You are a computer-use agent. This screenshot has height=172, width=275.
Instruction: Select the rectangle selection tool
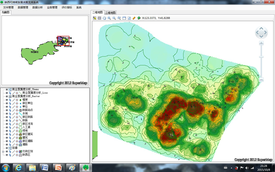tap(99, 18)
